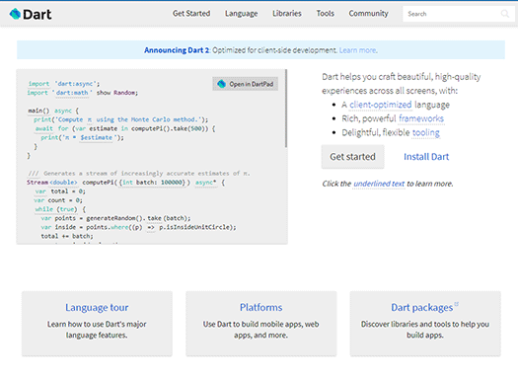518x378 pixels.
Task: Click 'Use Dart to build mobile apps' text
Action: [261, 324]
